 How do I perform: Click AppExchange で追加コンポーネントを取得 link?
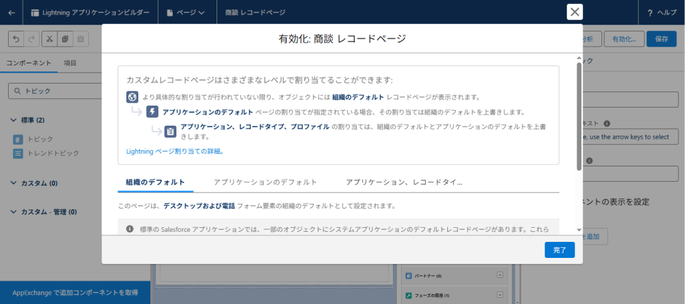click(x=75, y=292)
